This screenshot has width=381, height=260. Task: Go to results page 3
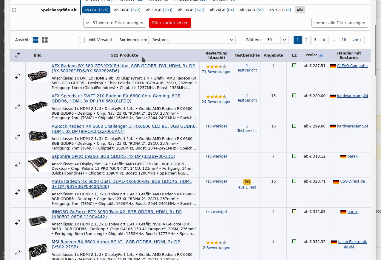[315, 40]
